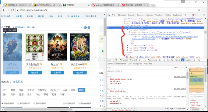Expand the li class="title" node

point(128,46)
